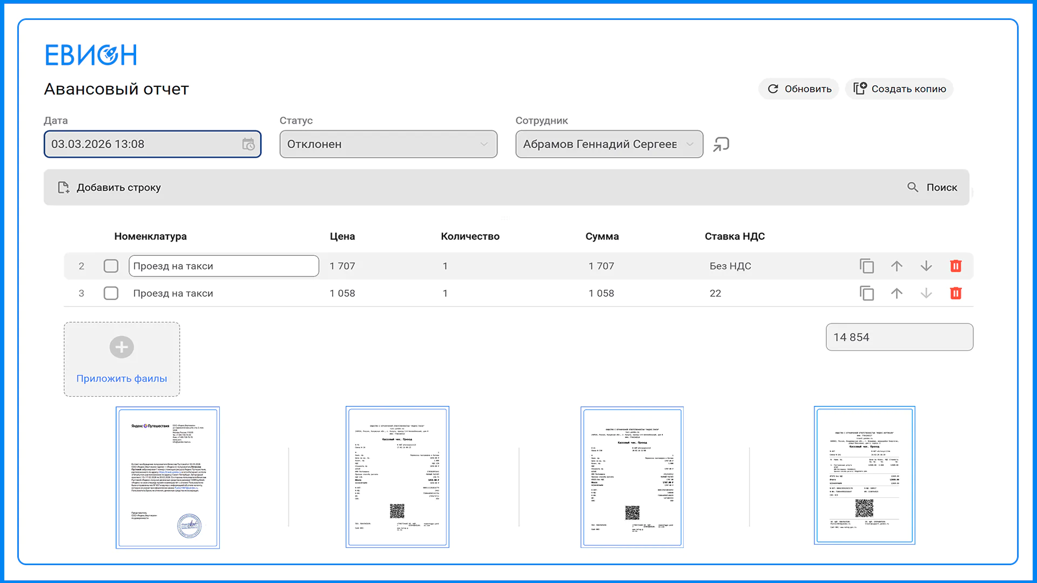Click the Сумма column header

point(602,236)
